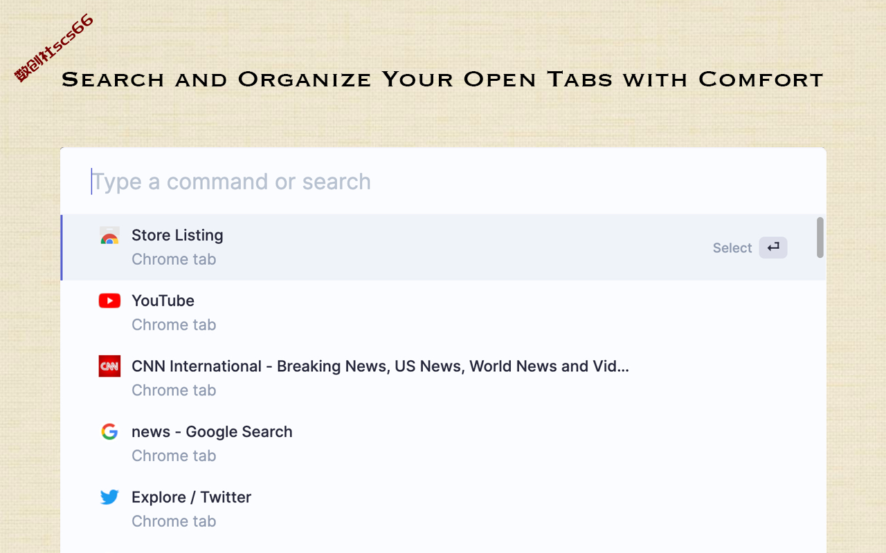This screenshot has width=886, height=553.
Task: Open the Explore / Twitter entry
Action: point(443,509)
